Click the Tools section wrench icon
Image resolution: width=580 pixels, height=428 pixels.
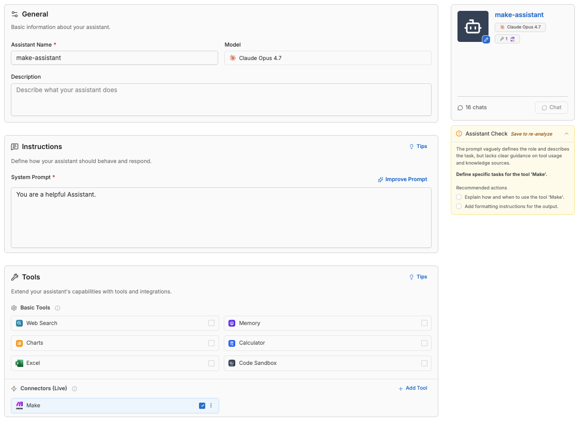pyautogui.click(x=14, y=277)
